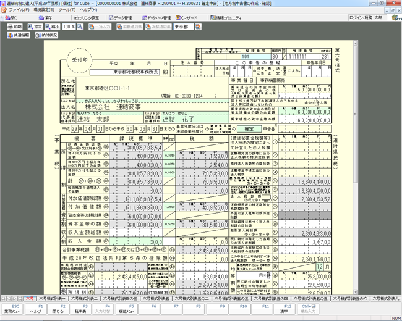Switch to the 六号様式別表五 tab
Viewport: 402px width, 321px height.
tap(156, 299)
